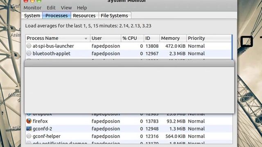Open the View menu
262x147 pixels.
(66, 8)
